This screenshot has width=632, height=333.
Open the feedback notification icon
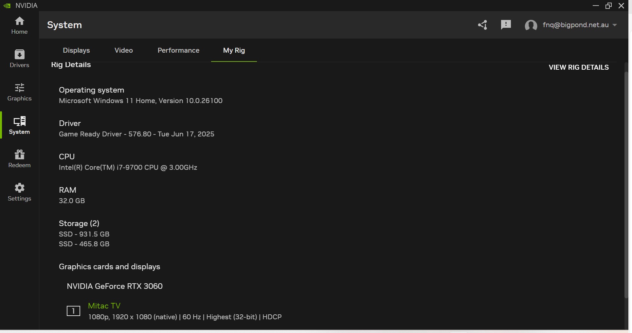506,25
